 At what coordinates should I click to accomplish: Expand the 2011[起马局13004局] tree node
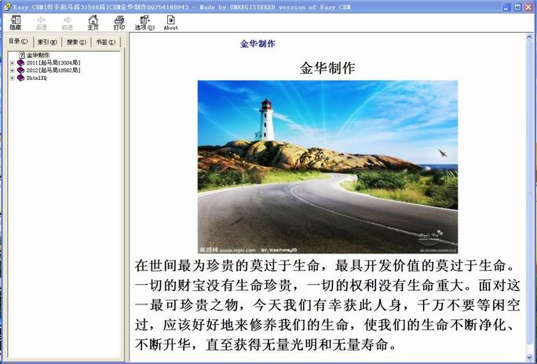12,63
